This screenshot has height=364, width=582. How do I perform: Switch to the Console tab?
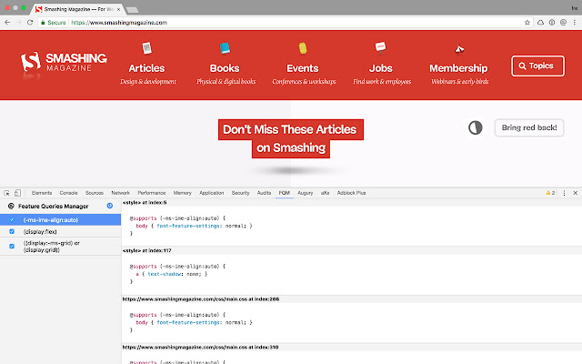pyautogui.click(x=69, y=193)
